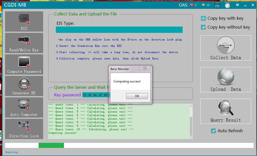Click the Key password value field
The image size is (257, 156).
[95, 95]
